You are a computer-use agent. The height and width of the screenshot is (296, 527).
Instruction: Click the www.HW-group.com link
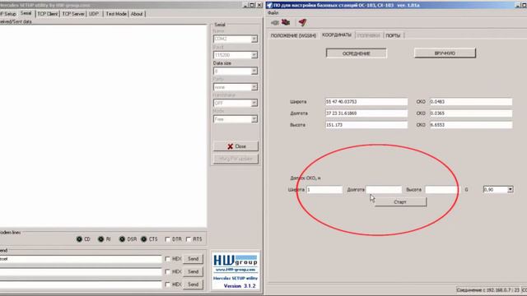click(236, 270)
